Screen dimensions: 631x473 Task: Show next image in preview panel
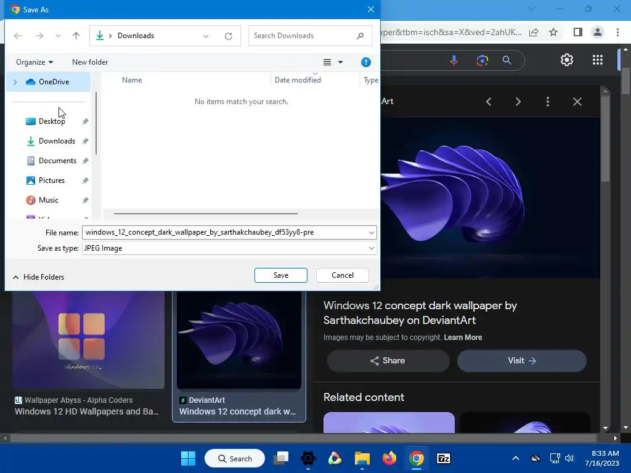click(518, 102)
